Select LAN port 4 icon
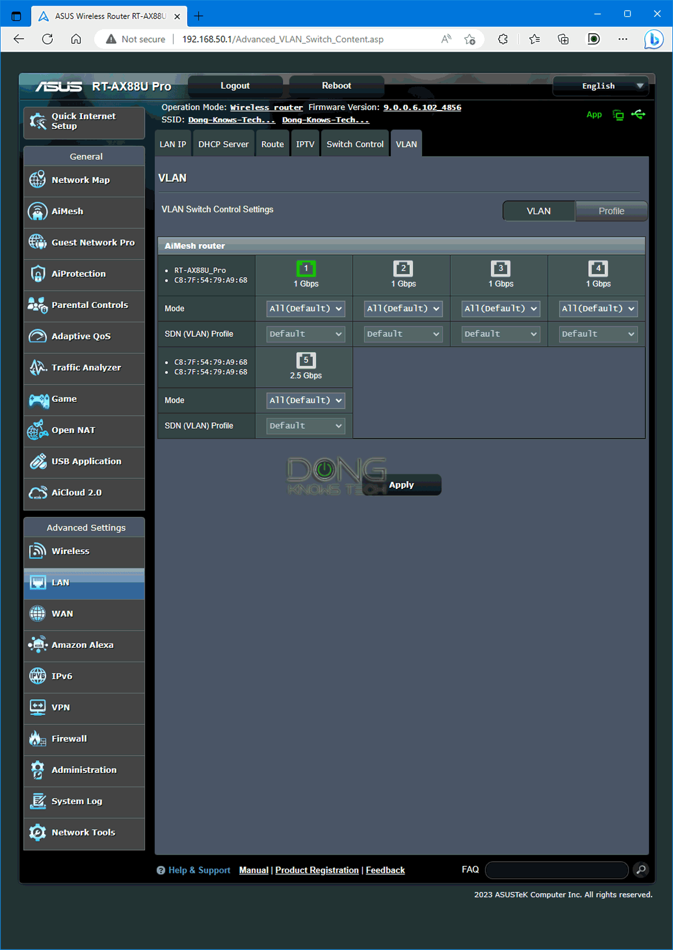Image resolution: width=673 pixels, height=950 pixels. click(x=598, y=268)
